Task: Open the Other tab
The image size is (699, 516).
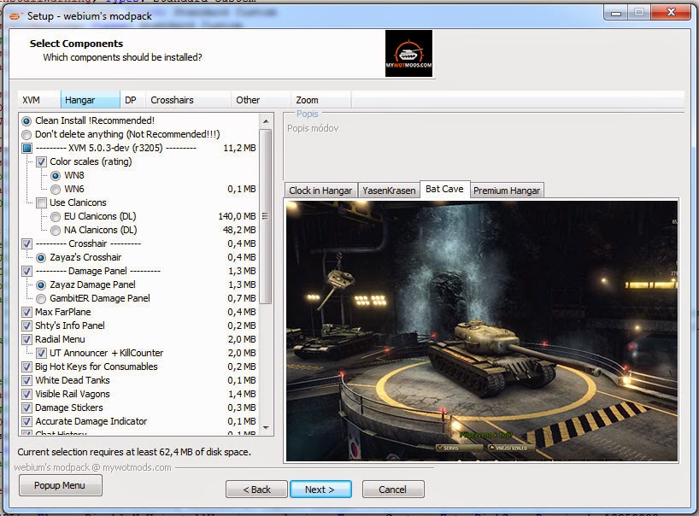Action: tap(261, 100)
